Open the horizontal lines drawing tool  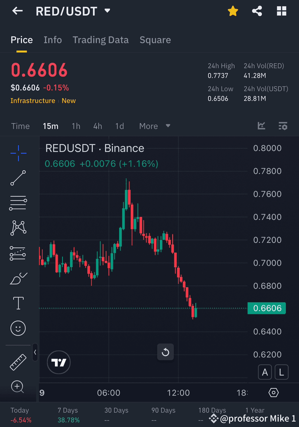18,203
